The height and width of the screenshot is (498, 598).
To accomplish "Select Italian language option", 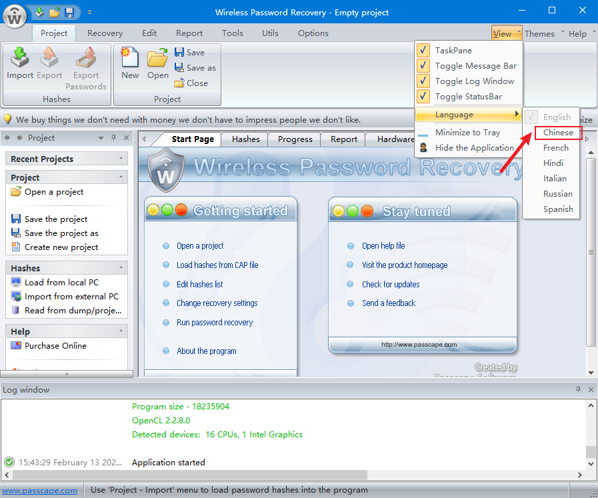I will coord(551,179).
